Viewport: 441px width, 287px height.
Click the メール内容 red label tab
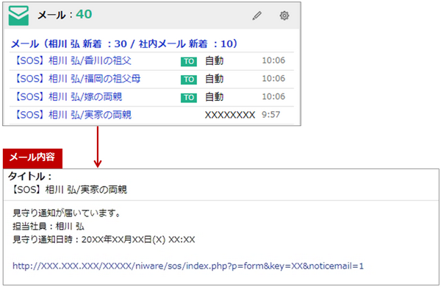[x=32, y=158]
